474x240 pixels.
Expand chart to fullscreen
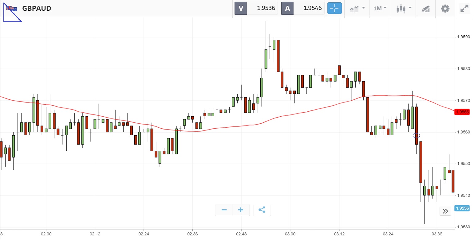(x=464, y=8)
